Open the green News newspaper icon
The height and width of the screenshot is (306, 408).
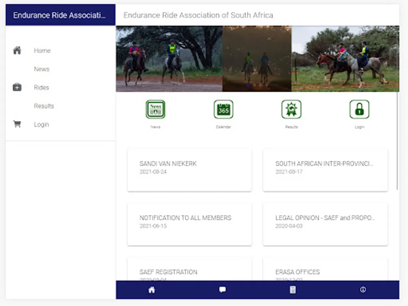pyautogui.click(x=155, y=109)
